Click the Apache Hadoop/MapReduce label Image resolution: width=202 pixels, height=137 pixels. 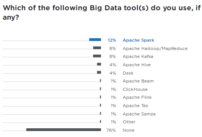(x=155, y=48)
